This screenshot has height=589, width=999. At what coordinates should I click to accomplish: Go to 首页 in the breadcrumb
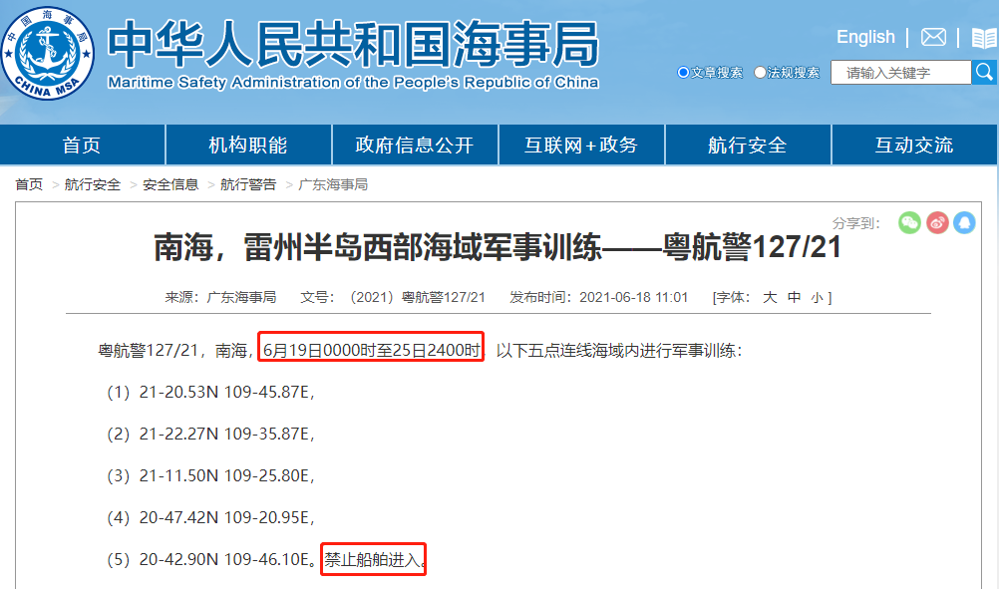(29, 184)
